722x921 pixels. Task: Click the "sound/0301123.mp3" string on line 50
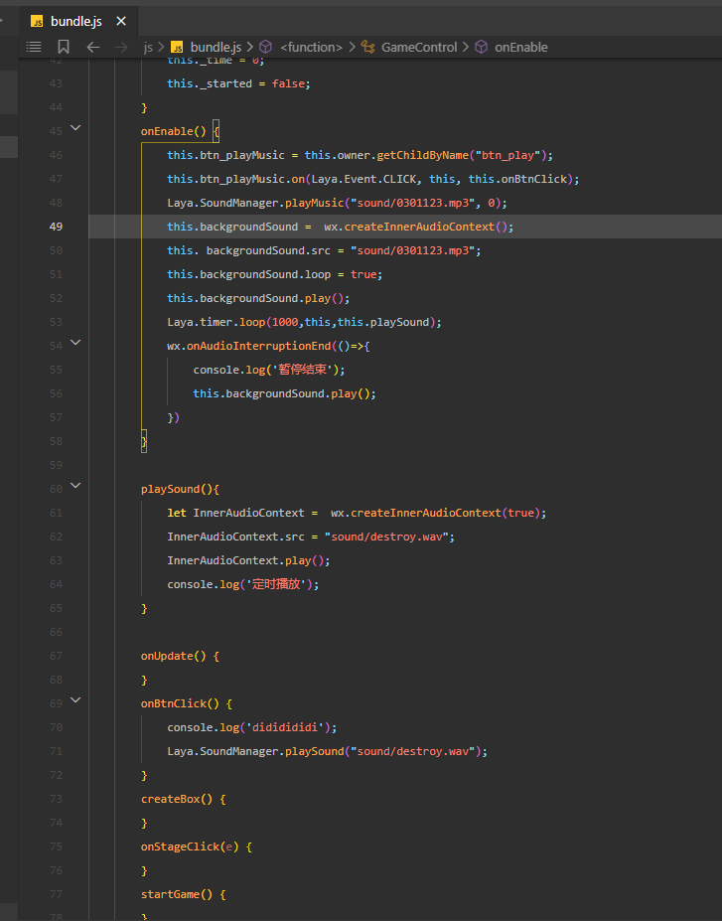(413, 250)
